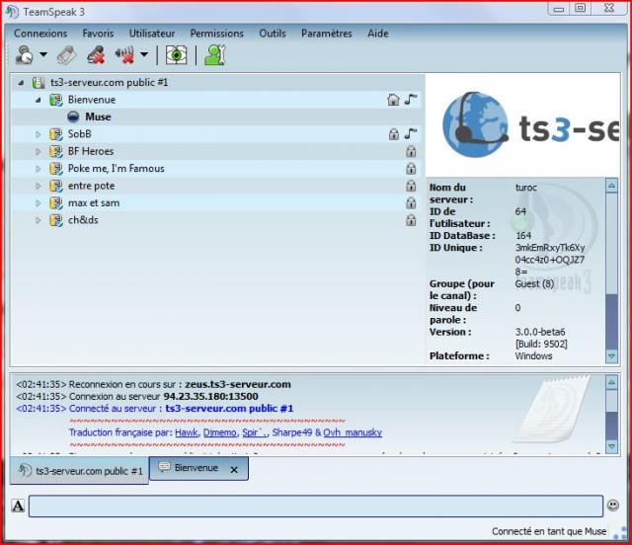Click Muse user status icon
The image size is (632, 545).
[x=73, y=117]
